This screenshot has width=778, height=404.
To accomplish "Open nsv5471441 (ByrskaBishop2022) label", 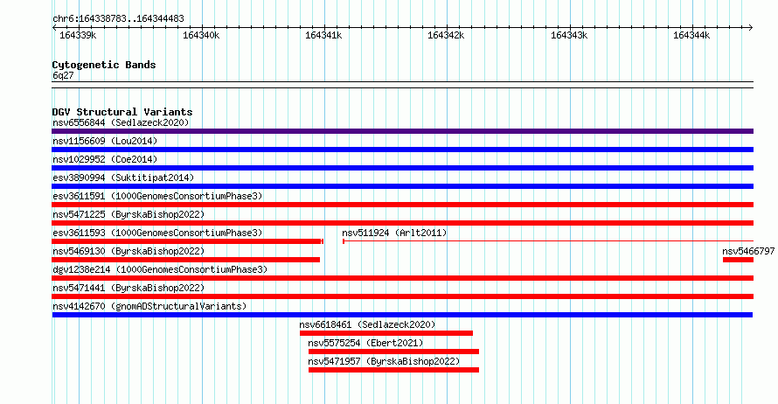I will (x=129, y=288).
